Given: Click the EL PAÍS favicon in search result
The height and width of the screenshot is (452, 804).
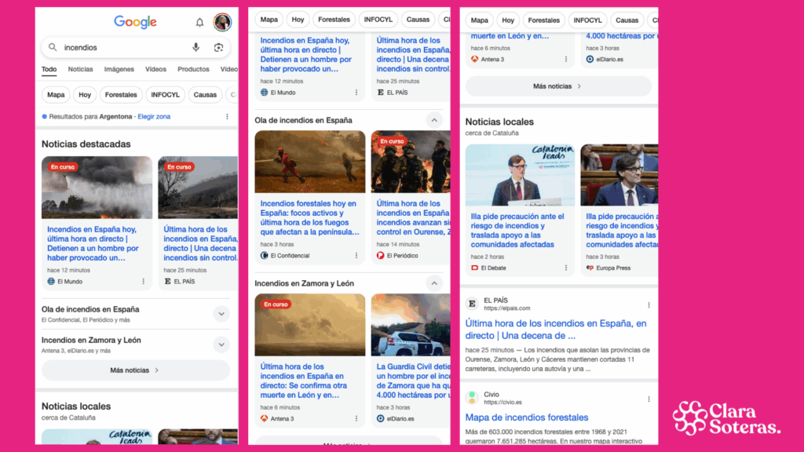Looking at the screenshot, I should (x=472, y=304).
